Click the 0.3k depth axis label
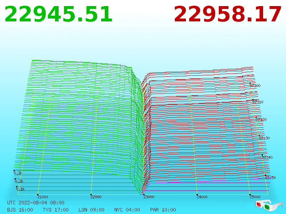The width and height of the screenshot is (286, 214). coord(18,173)
